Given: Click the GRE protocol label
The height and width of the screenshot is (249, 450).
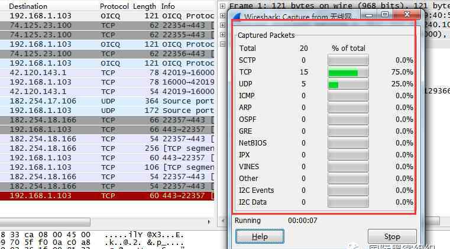Looking at the screenshot, I should [x=245, y=131].
